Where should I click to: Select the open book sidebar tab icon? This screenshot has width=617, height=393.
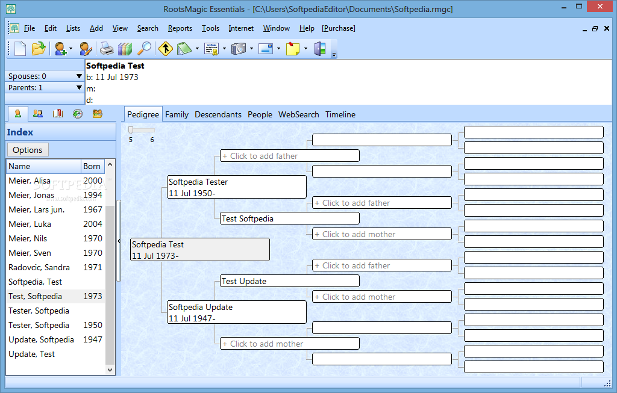point(58,114)
